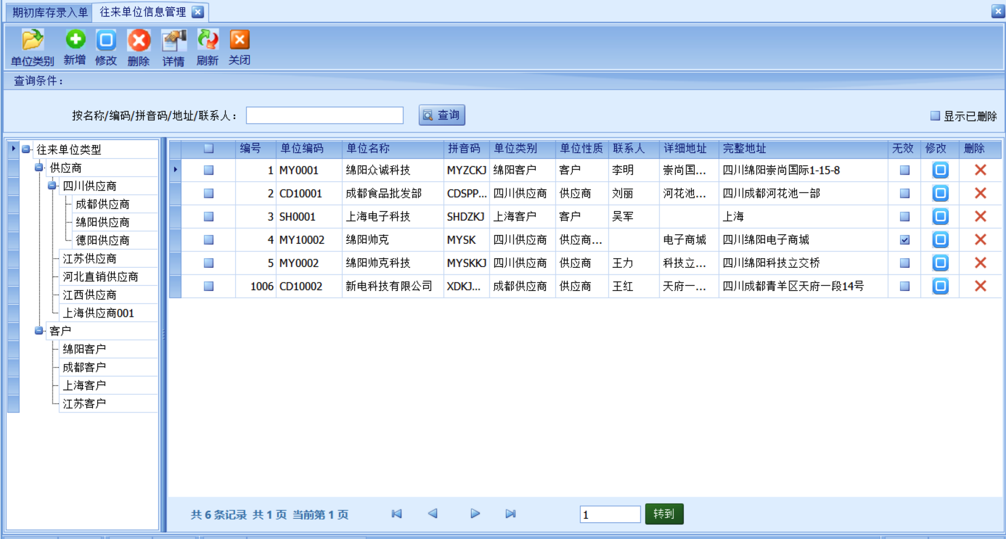Select row checkbox for 绵阳众诚科技

pos(209,170)
